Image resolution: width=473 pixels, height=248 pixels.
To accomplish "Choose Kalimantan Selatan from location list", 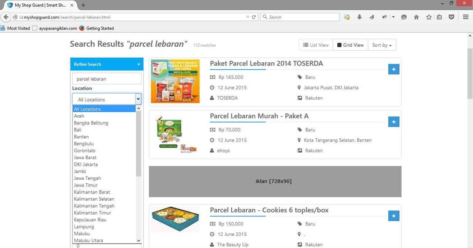I will click(104, 199).
